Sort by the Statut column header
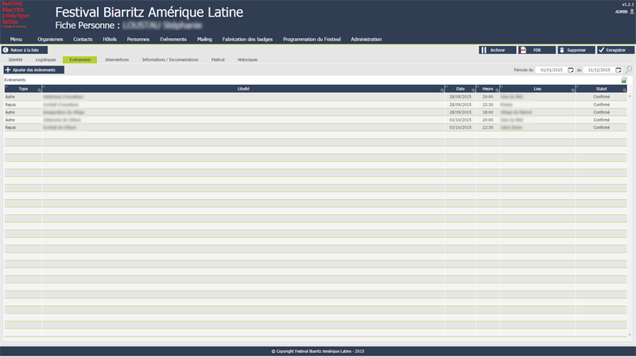 click(x=601, y=89)
